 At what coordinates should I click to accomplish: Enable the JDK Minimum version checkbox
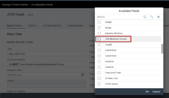point(99,39)
